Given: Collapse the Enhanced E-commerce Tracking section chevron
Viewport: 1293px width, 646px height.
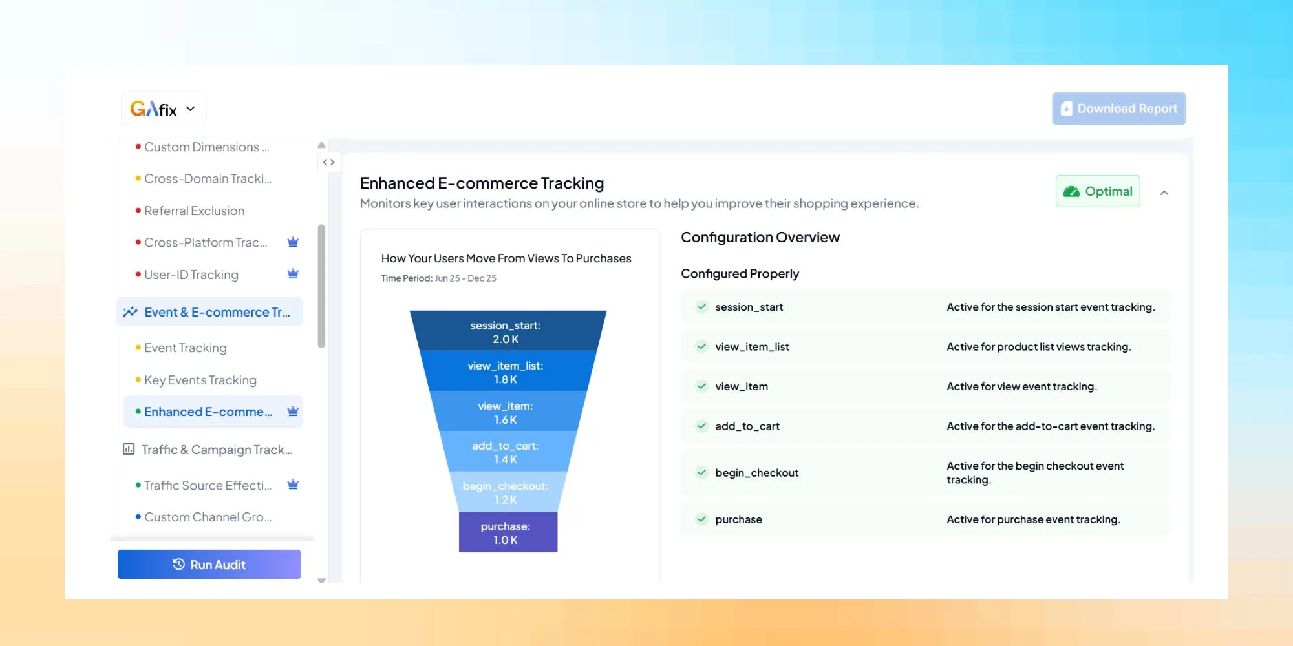Looking at the screenshot, I should [x=1164, y=192].
